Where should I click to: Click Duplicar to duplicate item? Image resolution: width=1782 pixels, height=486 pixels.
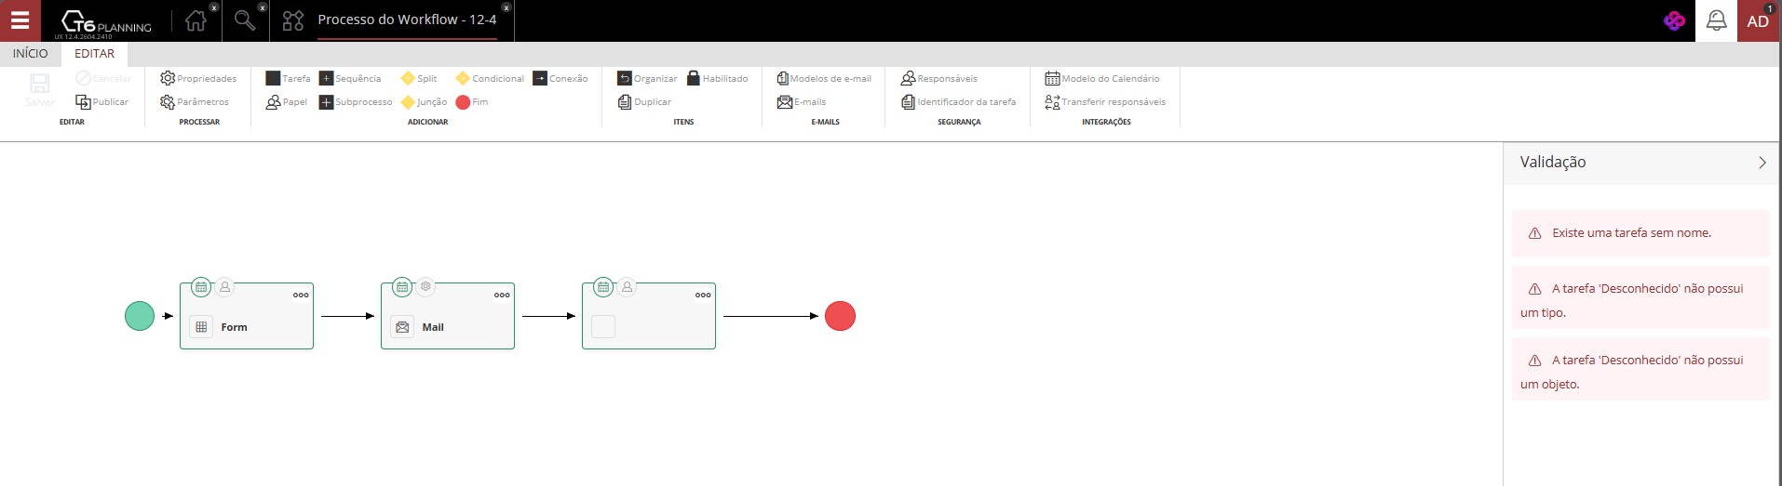click(x=644, y=102)
